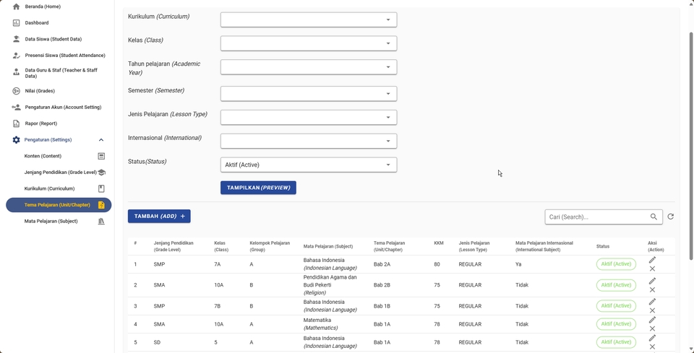Click the Dashboard chart icon
694x353 pixels.
[17, 22]
